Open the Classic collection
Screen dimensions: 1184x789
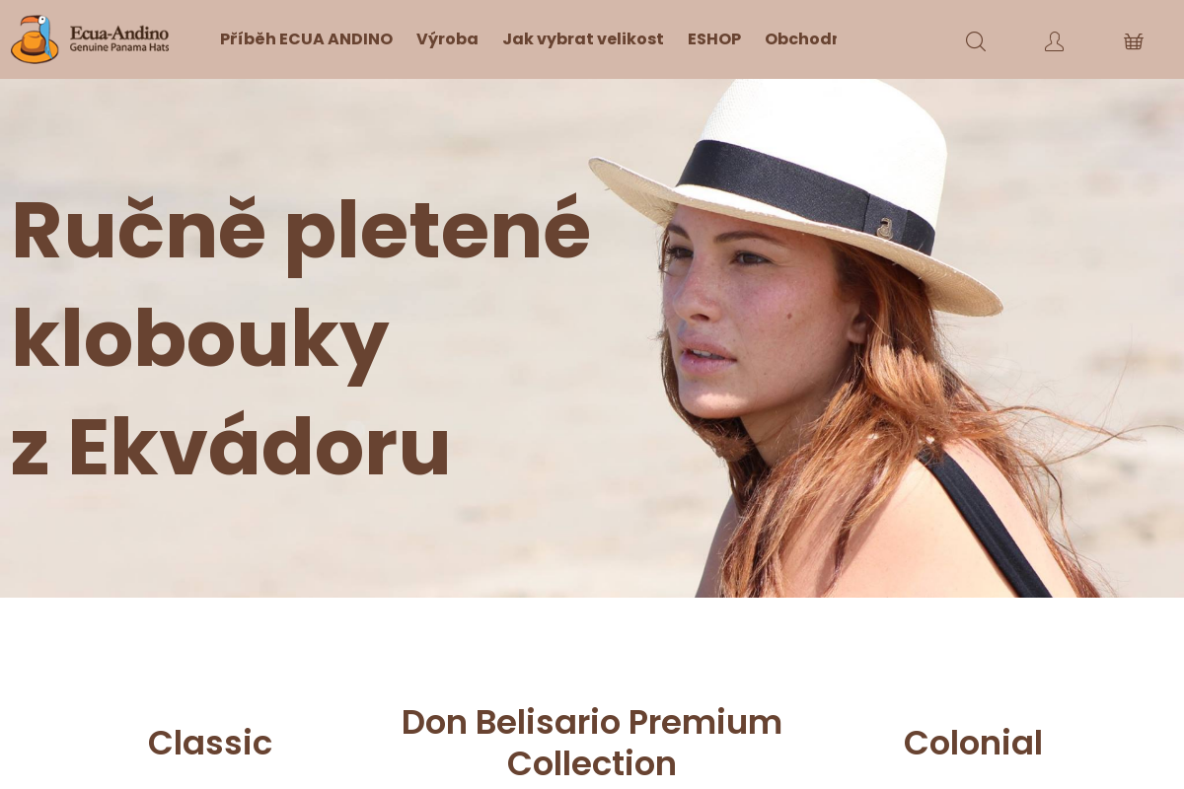[x=210, y=743]
